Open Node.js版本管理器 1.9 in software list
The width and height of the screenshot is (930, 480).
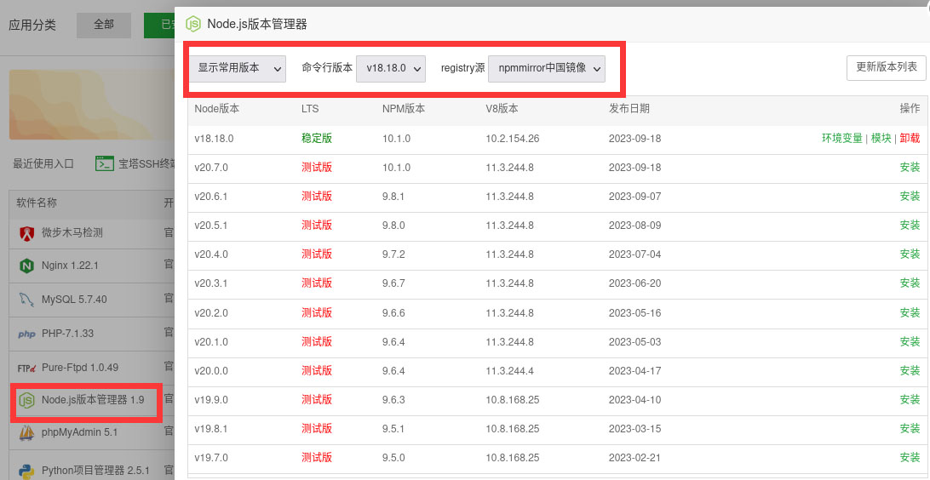click(x=93, y=400)
